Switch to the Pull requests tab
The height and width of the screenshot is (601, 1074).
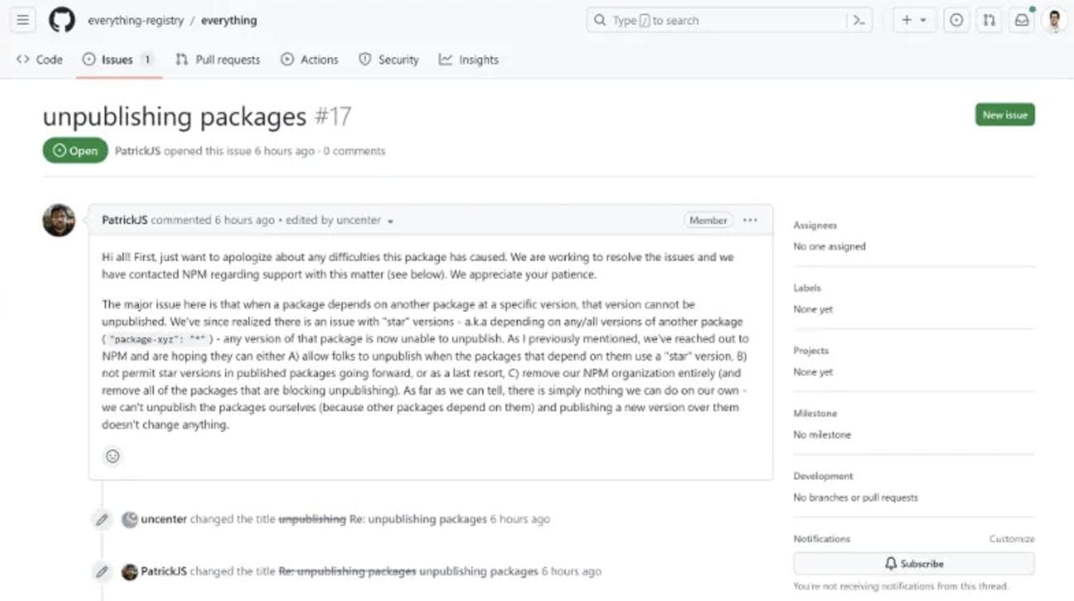(217, 59)
